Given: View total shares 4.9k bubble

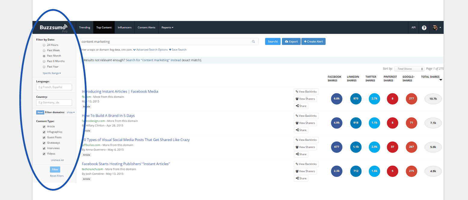Looking at the screenshot, I should coord(433,171).
